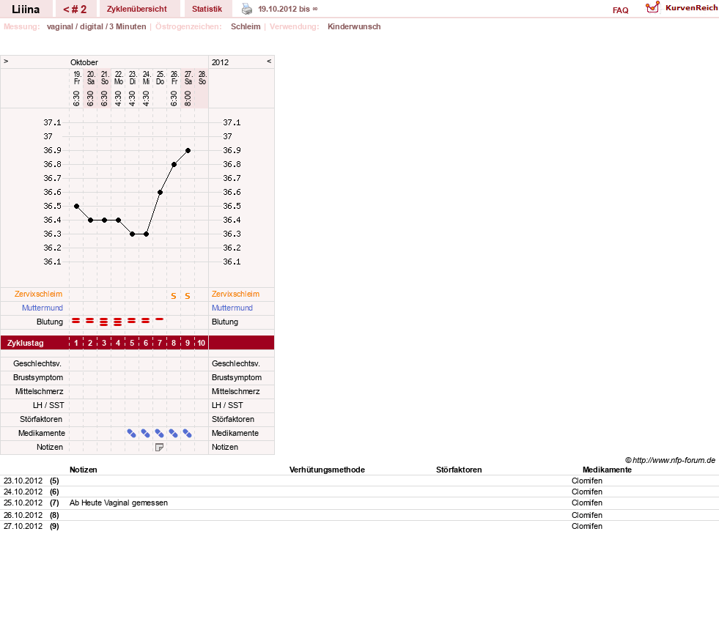Image resolution: width=719 pixels, height=630 pixels.
Task: Select the heavy bleeding mark on day 3
Action: (x=103, y=322)
